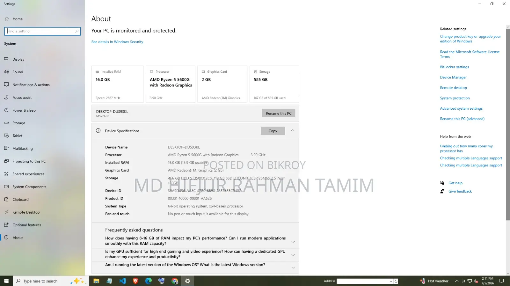The width and height of the screenshot is (510, 286).
Task: Collapse the Device Specifications section
Action: (x=293, y=130)
